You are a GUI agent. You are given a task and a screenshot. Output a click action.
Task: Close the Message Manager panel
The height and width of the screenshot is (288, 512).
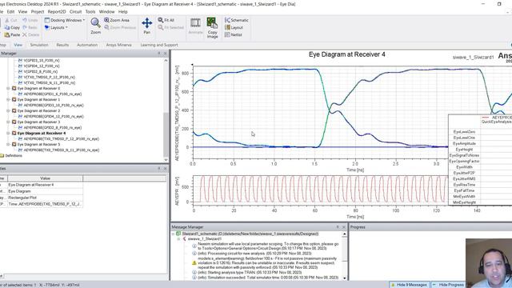pyautogui.click(x=344, y=227)
